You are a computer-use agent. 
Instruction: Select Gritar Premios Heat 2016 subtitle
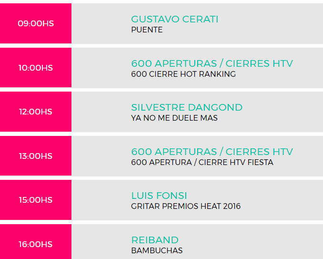coord(185,206)
